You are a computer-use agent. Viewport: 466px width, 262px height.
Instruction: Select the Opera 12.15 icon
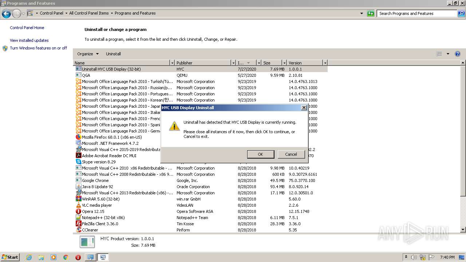(78, 211)
